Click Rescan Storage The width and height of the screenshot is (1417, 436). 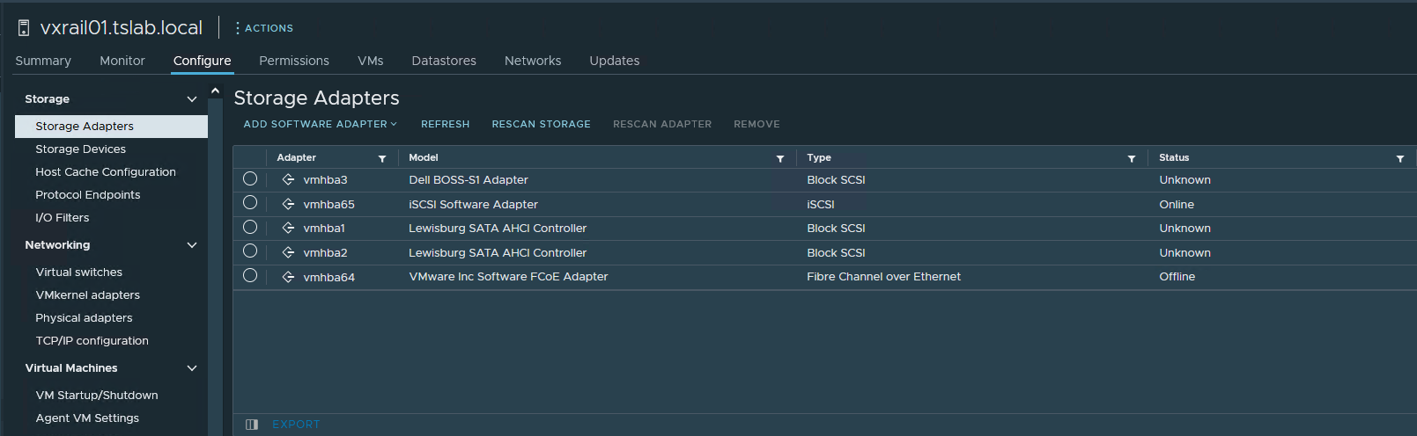coord(541,124)
